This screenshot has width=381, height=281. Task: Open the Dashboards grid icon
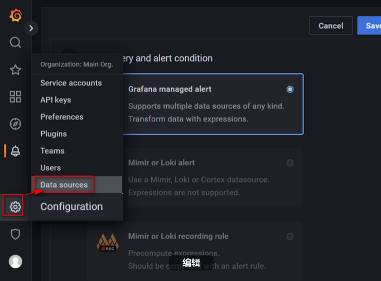pos(15,97)
